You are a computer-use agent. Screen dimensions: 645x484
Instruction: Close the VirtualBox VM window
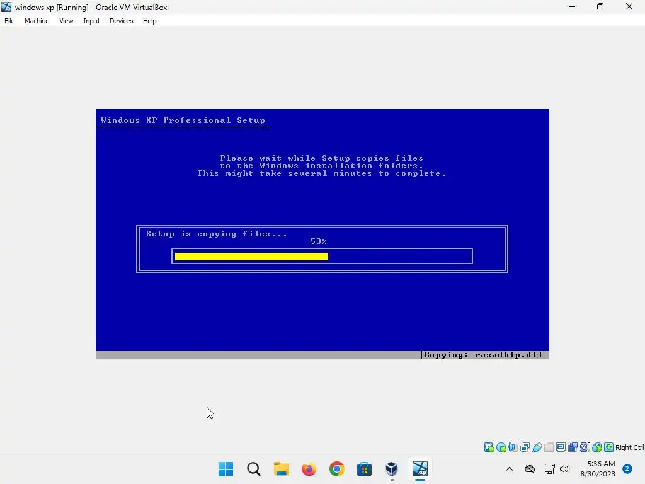629,6
